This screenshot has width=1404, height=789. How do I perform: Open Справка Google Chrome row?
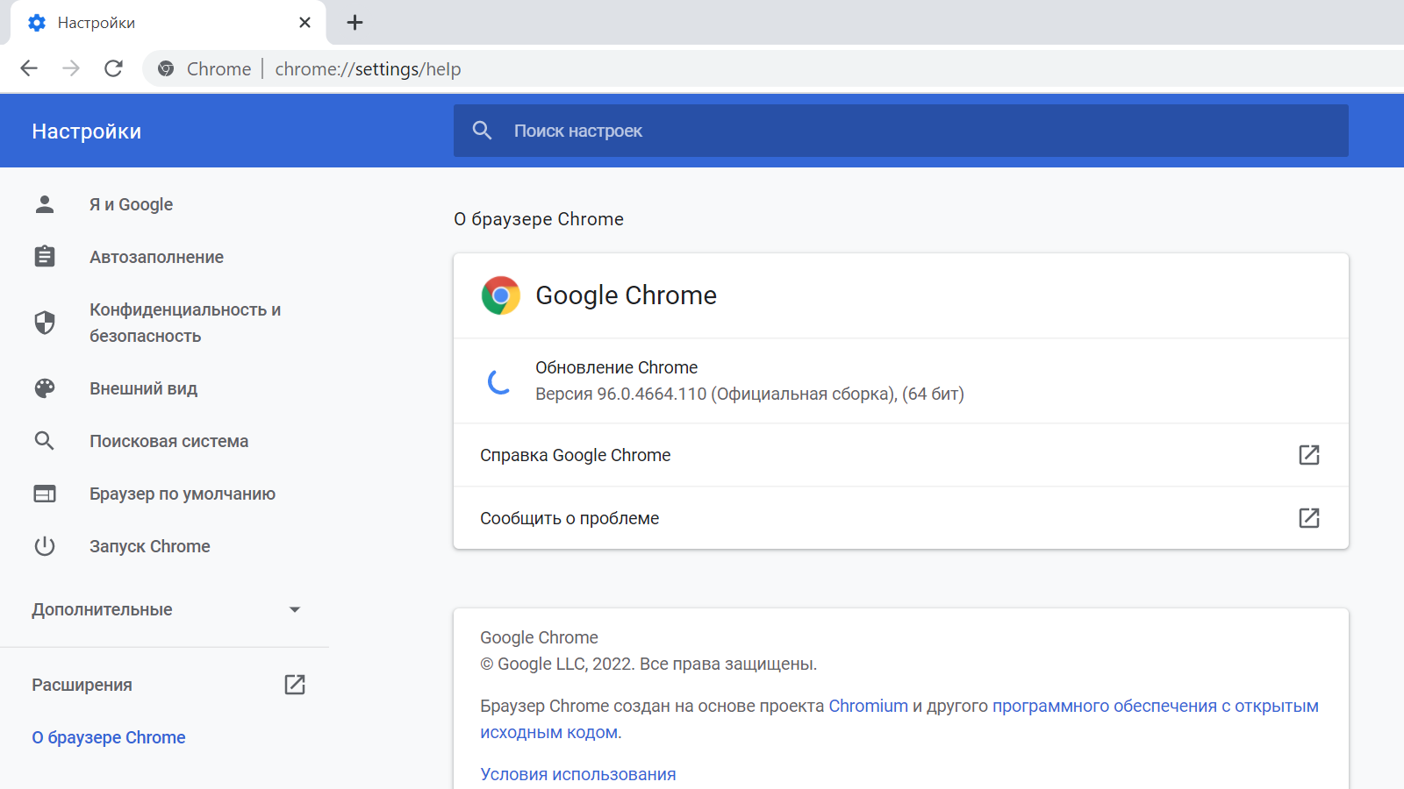click(x=901, y=455)
